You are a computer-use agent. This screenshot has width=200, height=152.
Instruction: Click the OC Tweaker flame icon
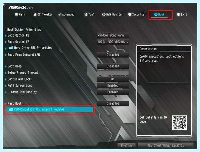(35, 14)
